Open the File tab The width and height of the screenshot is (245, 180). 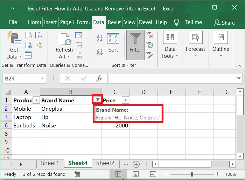13,22
